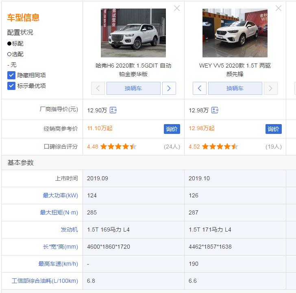Click the 厂商指导价(元) row label
Viewport: 296px width, 293px height.
click(59, 109)
